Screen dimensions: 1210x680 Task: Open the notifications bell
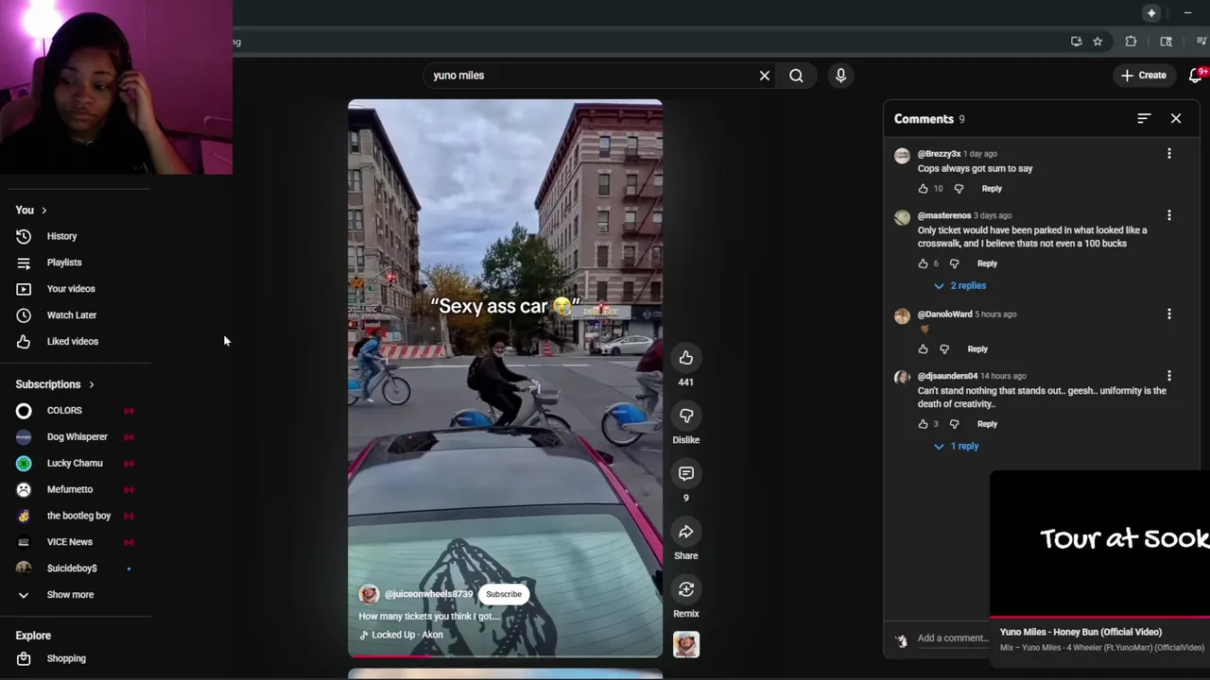[1197, 76]
